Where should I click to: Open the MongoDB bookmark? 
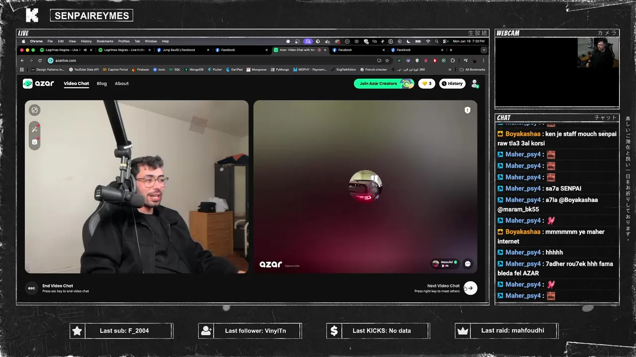[194, 69]
